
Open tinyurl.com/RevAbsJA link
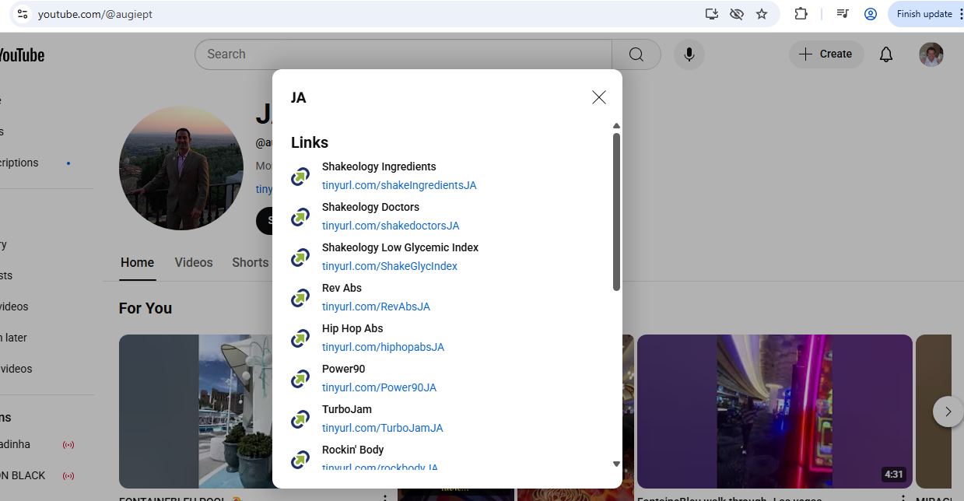[x=376, y=307]
